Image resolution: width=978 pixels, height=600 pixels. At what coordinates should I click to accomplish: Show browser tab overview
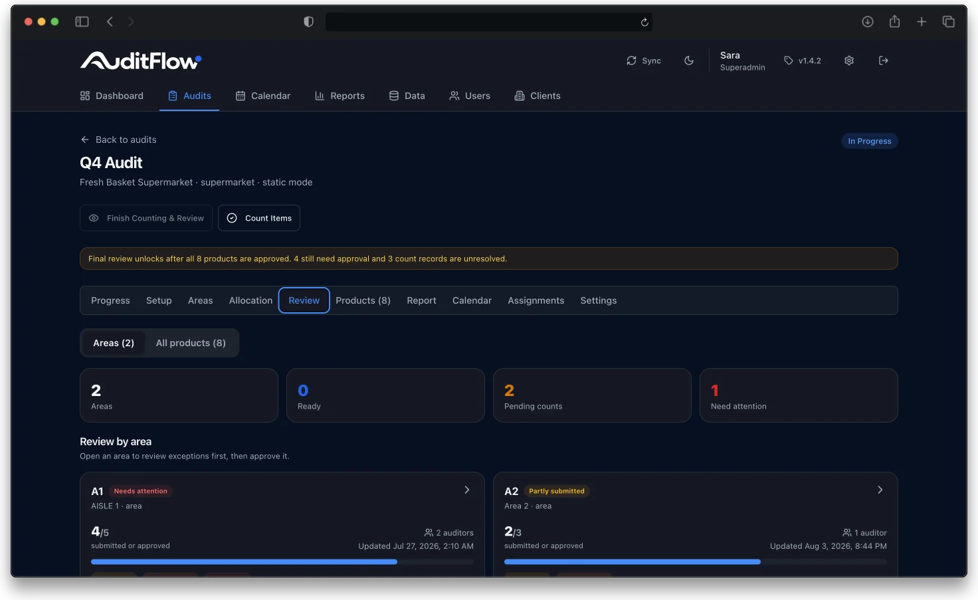point(949,22)
